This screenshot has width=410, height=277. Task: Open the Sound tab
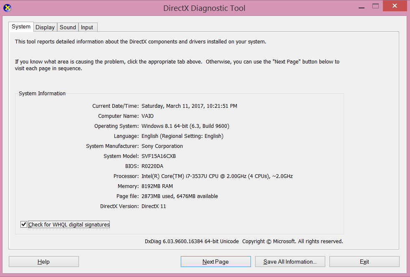pyautogui.click(x=68, y=27)
